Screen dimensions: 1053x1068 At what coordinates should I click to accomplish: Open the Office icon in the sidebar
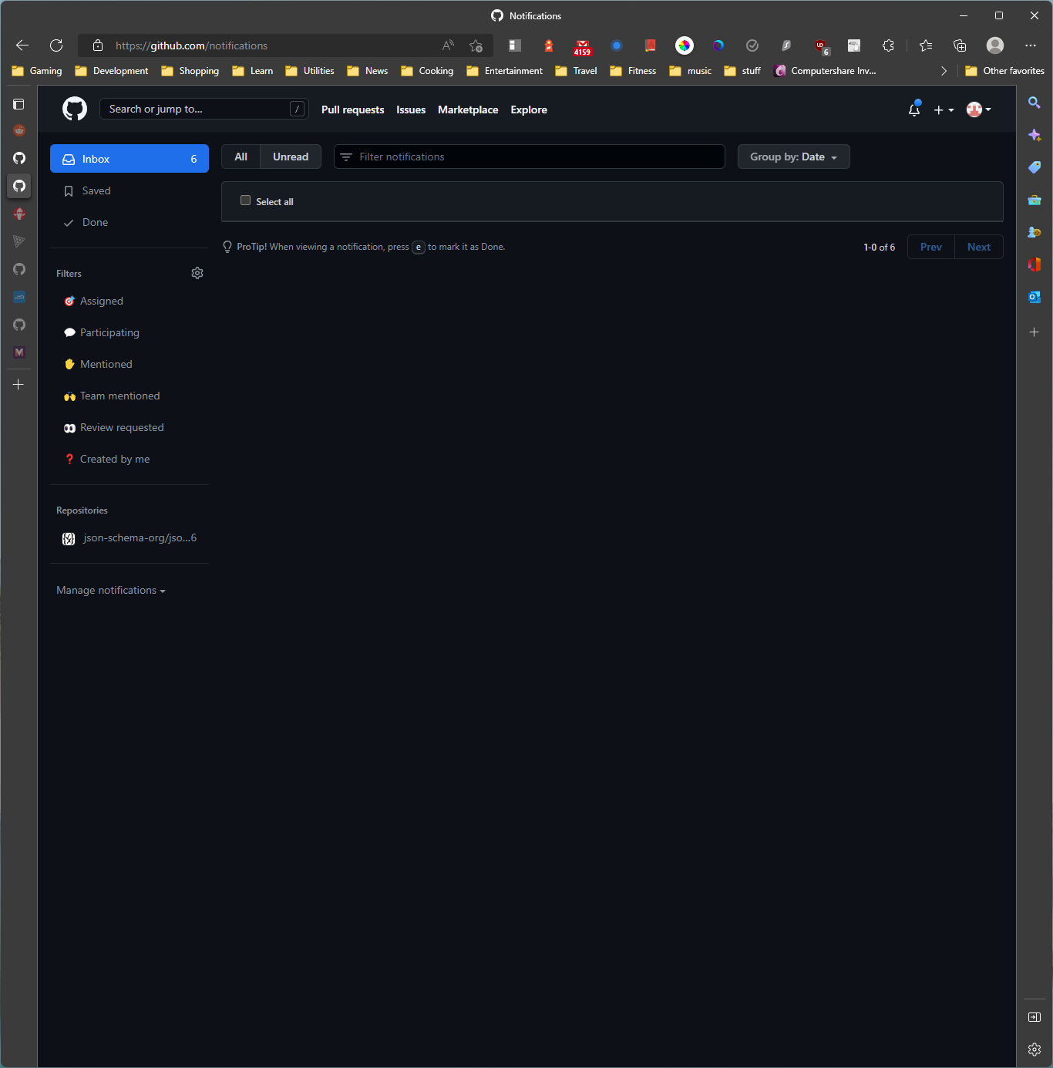click(1034, 264)
